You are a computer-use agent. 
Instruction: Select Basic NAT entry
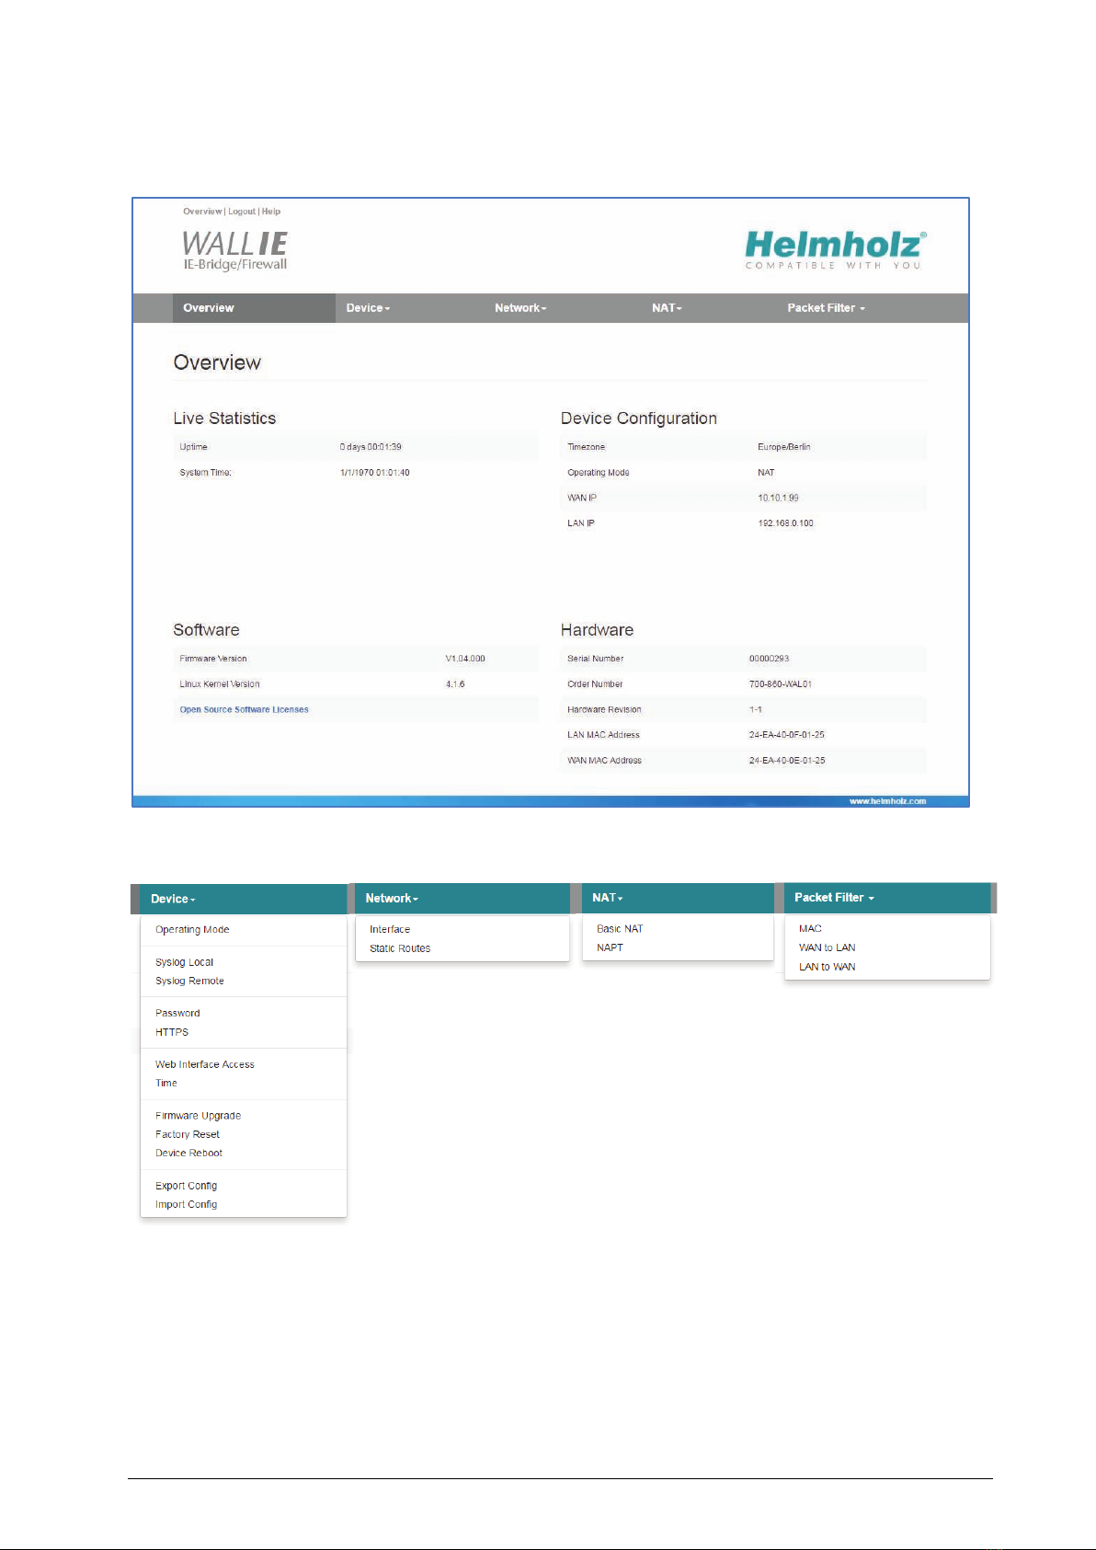tap(620, 929)
